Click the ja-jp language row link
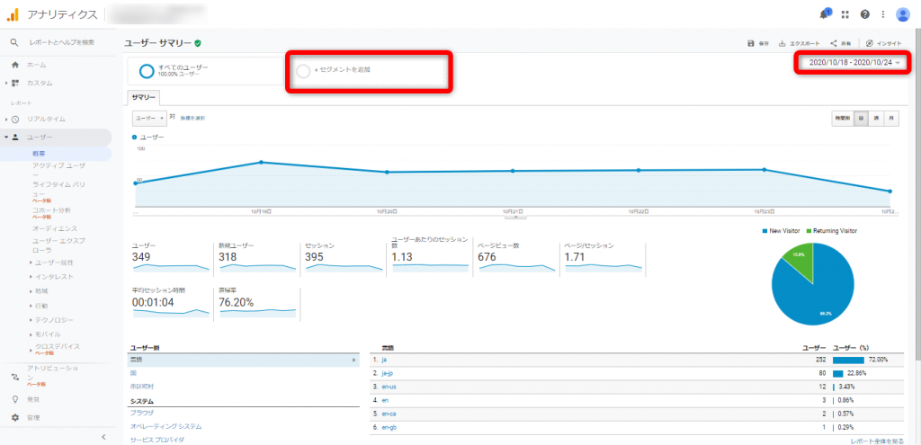This screenshot has width=921, height=445. point(387,373)
